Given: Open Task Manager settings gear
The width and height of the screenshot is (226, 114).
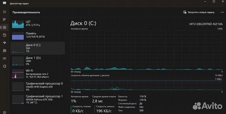Looking at the screenshot, I should pos(4,112).
